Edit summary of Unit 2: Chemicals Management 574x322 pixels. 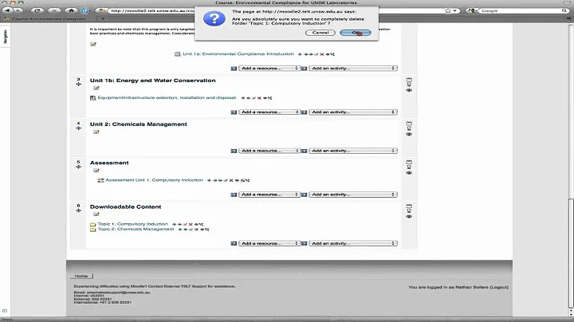(x=96, y=132)
